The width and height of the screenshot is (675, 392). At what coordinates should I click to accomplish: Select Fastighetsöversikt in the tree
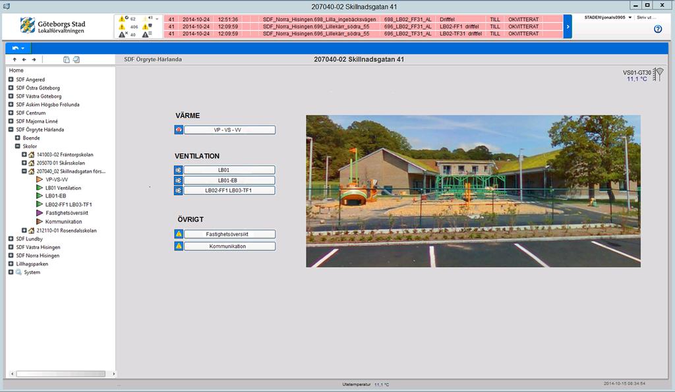[x=67, y=213]
